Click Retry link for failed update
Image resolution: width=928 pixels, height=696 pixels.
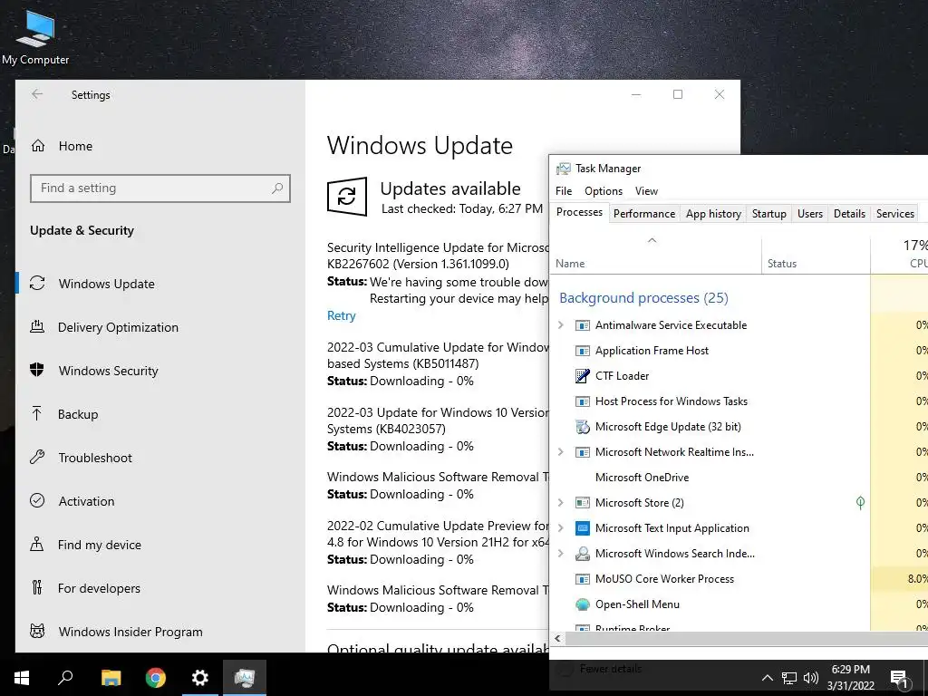click(x=342, y=315)
